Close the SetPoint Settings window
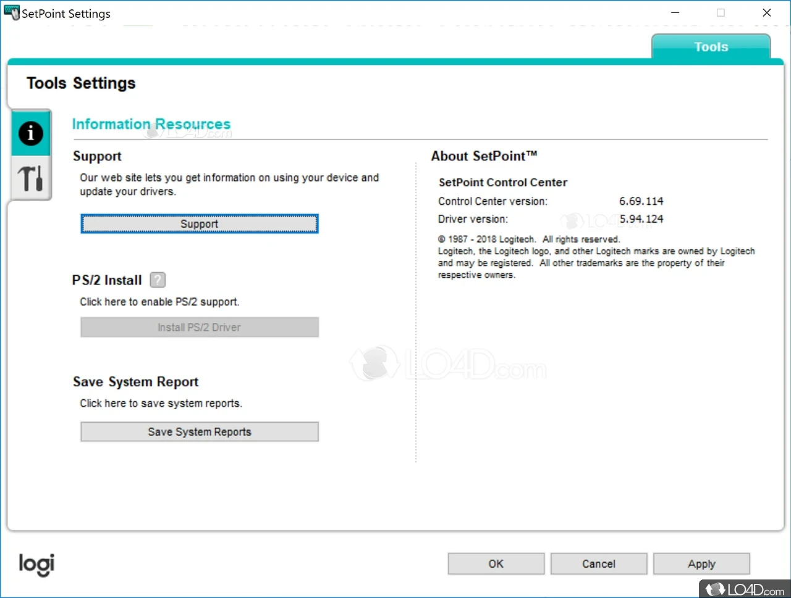This screenshot has height=598, width=791. [x=767, y=12]
